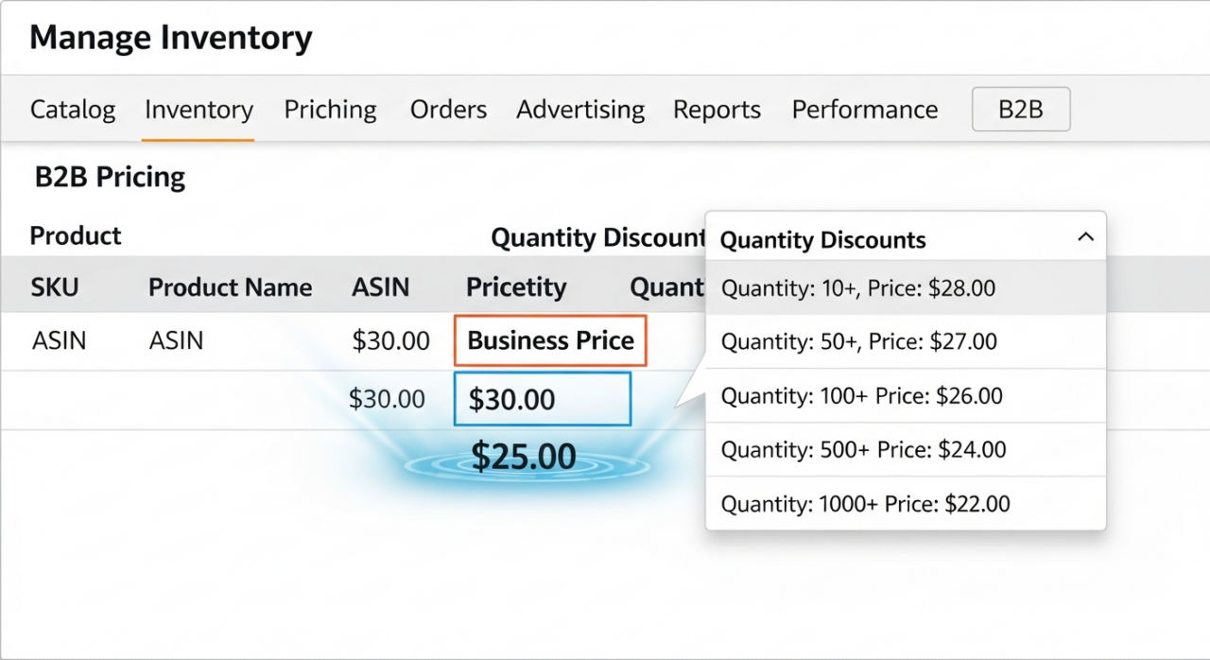Open the Orders tab

448,110
